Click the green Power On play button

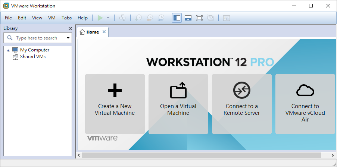pyautogui.click(x=100, y=18)
